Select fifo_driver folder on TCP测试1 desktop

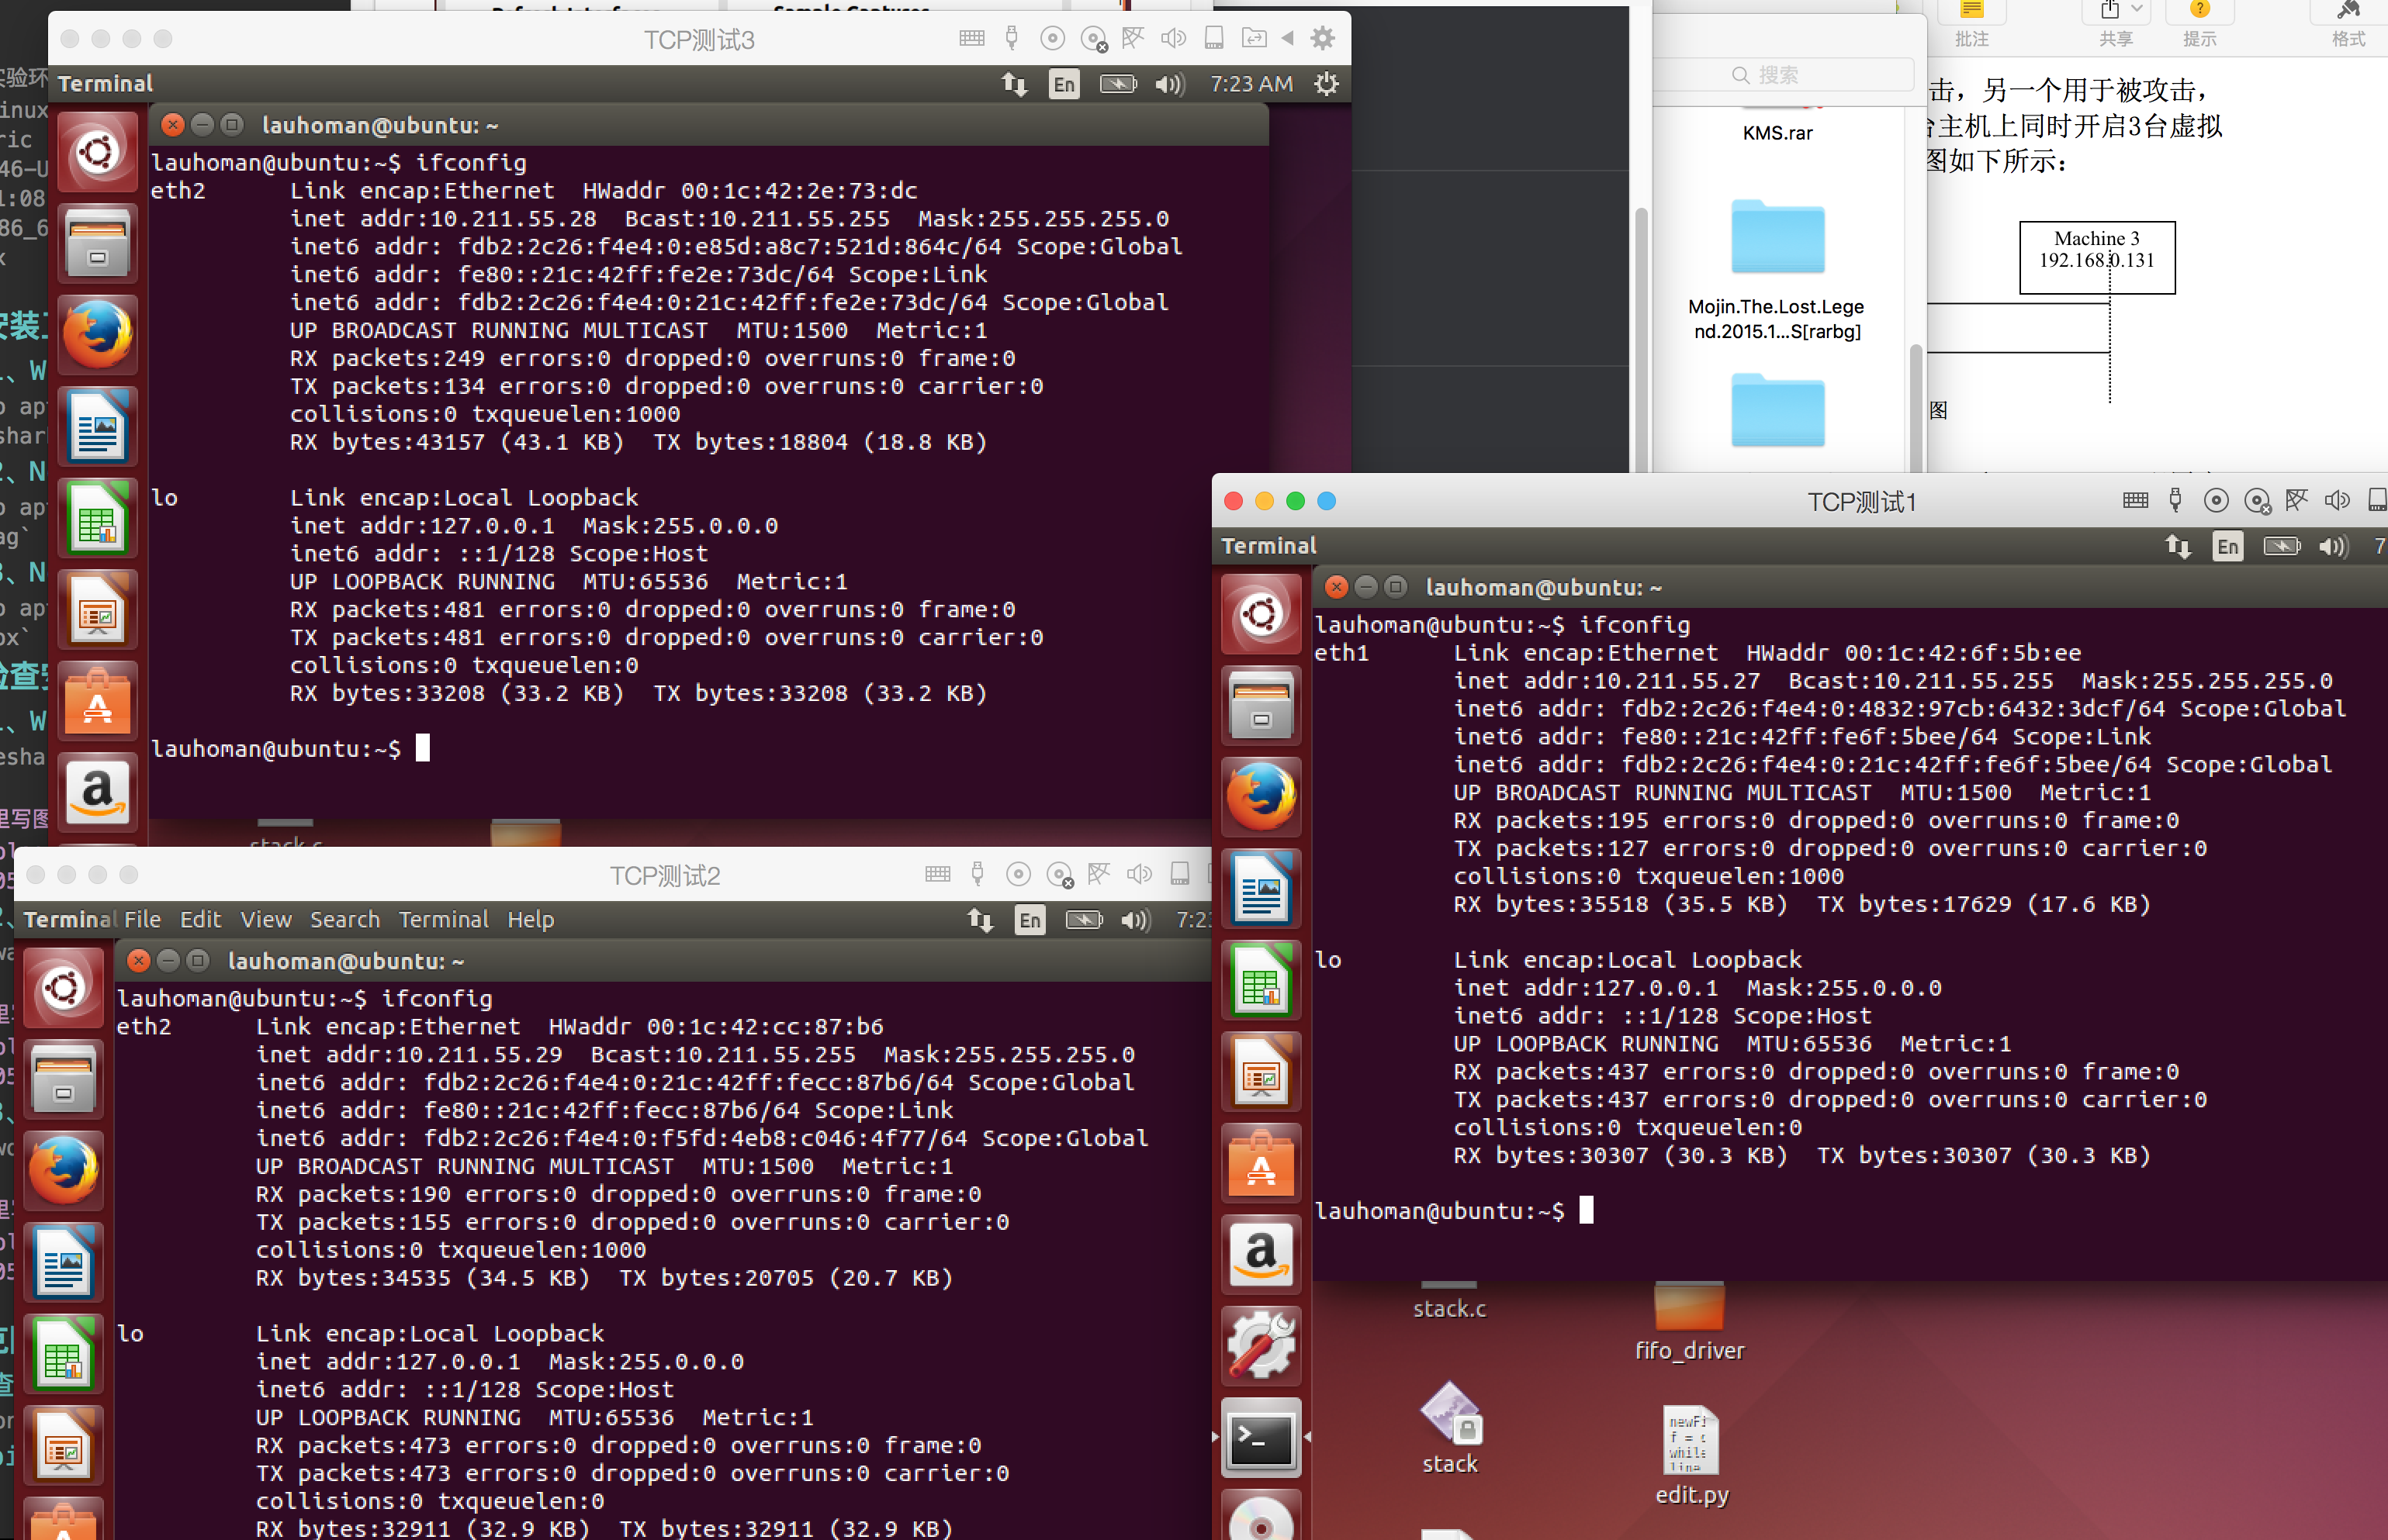pyautogui.click(x=1689, y=1322)
